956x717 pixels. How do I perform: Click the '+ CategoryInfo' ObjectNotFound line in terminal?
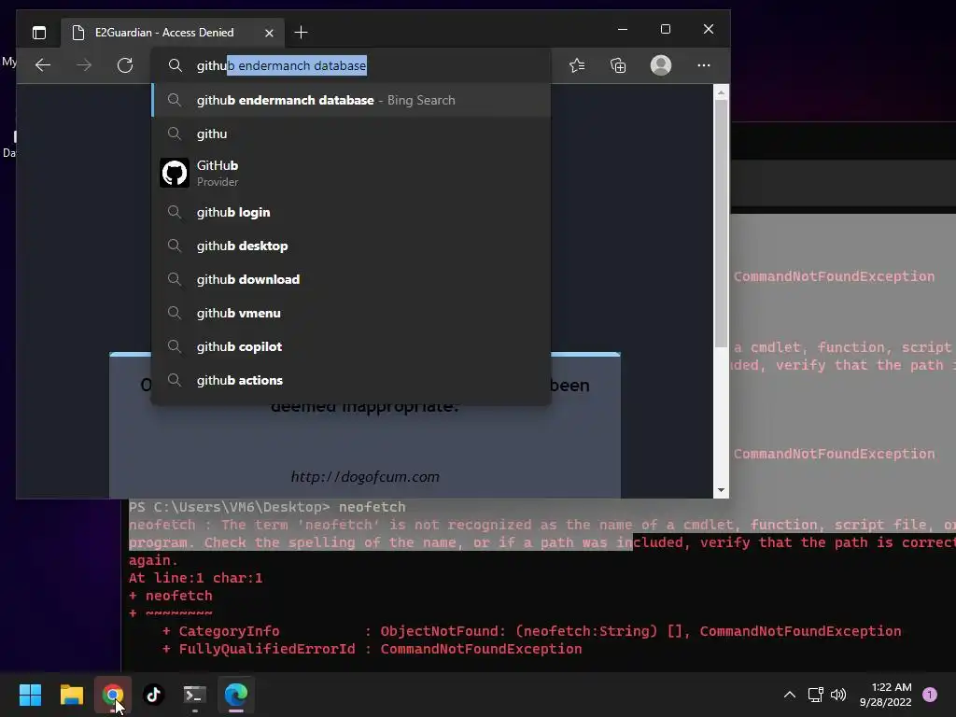[x=531, y=632]
